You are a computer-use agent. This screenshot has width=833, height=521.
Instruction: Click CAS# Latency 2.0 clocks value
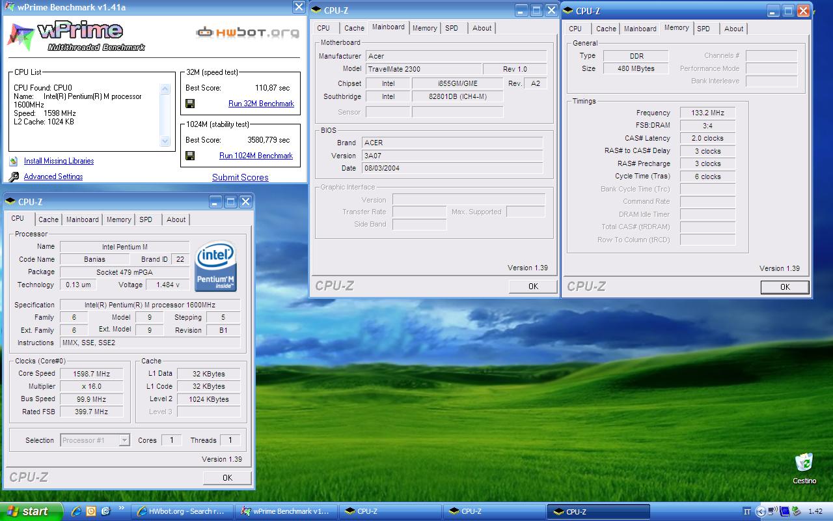pyautogui.click(x=707, y=138)
